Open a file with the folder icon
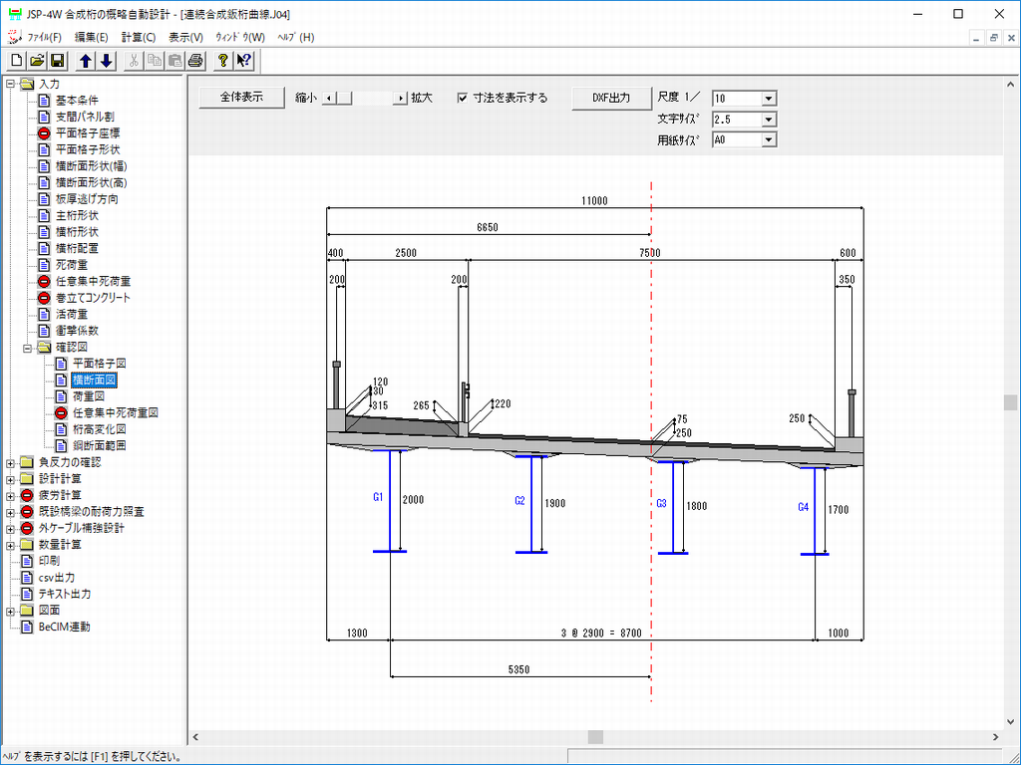The image size is (1021, 765). coord(37,61)
